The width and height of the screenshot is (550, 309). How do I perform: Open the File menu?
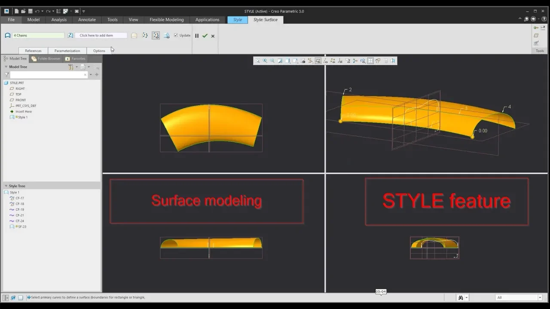pyautogui.click(x=11, y=20)
